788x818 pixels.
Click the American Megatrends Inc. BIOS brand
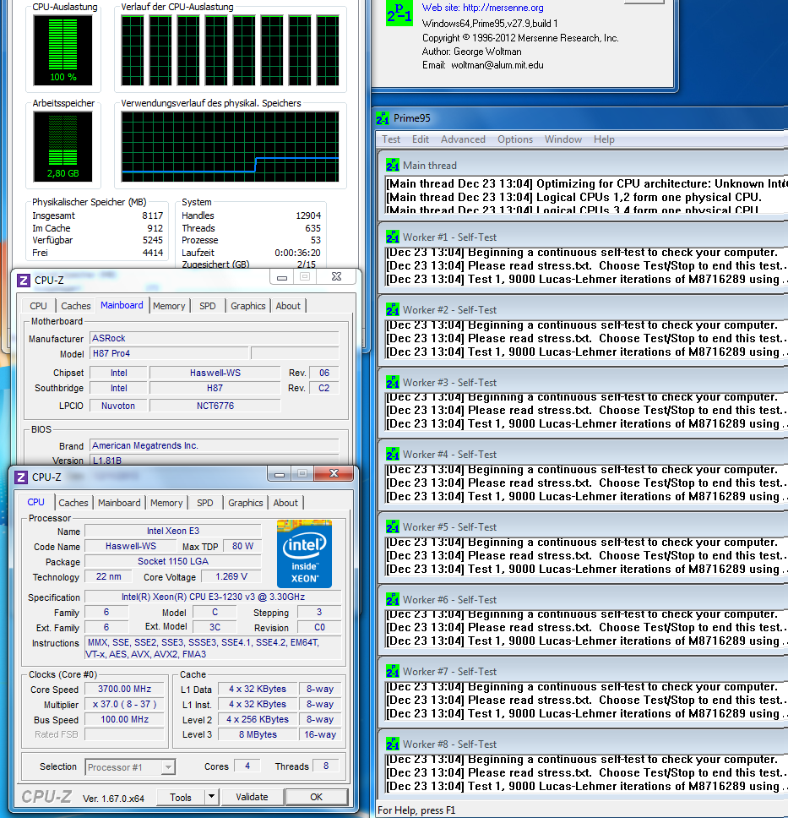click(x=215, y=446)
